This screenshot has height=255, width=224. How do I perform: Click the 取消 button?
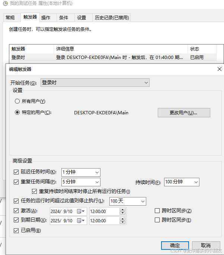[206, 245]
